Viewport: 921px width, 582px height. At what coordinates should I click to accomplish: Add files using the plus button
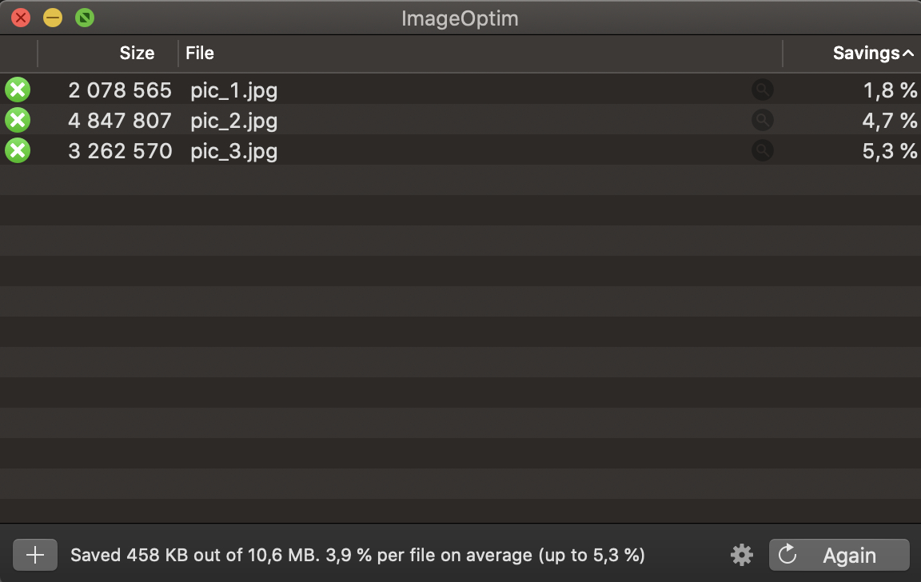pos(35,555)
